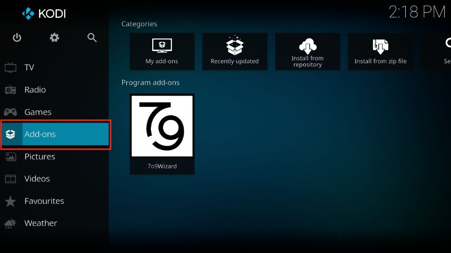
Task: Click the Program add-ons heading
Action: tap(150, 82)
